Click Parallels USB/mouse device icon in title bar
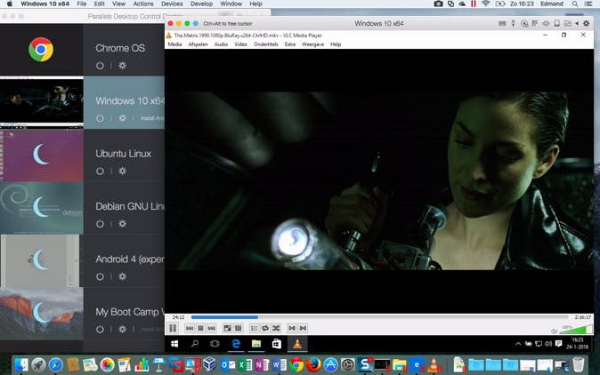This screenshot has height=375, width=600. [513, 24]
